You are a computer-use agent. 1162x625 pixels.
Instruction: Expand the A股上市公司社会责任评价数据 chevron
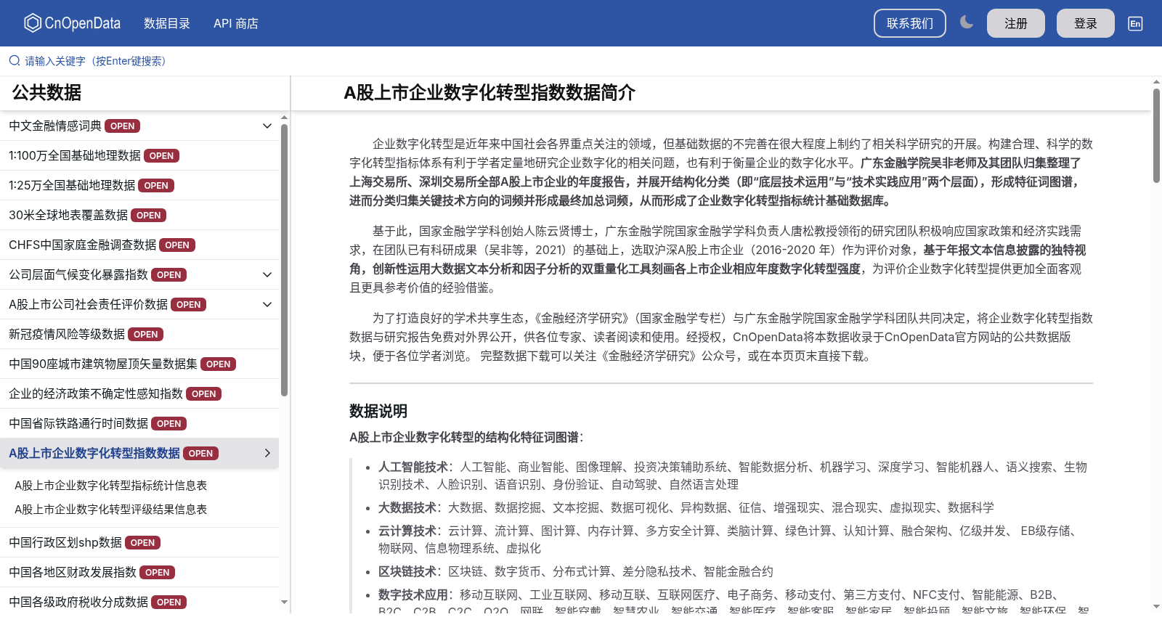click(267, 304)
